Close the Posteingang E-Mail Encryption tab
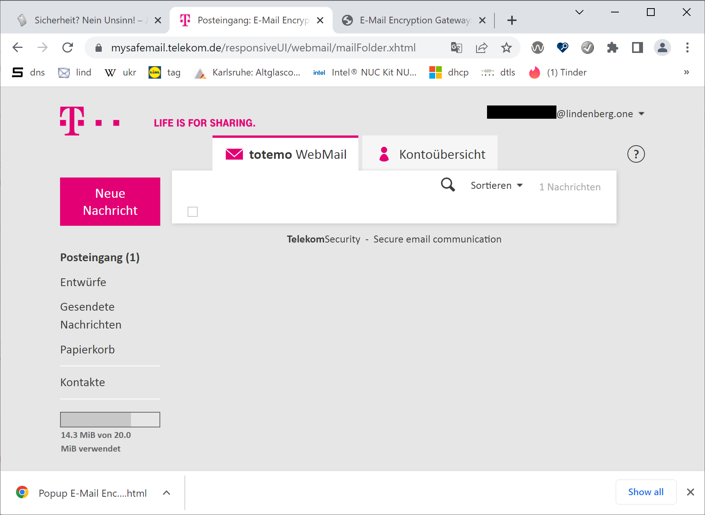This screenshot has width=705, height=515. pos(320,20)
